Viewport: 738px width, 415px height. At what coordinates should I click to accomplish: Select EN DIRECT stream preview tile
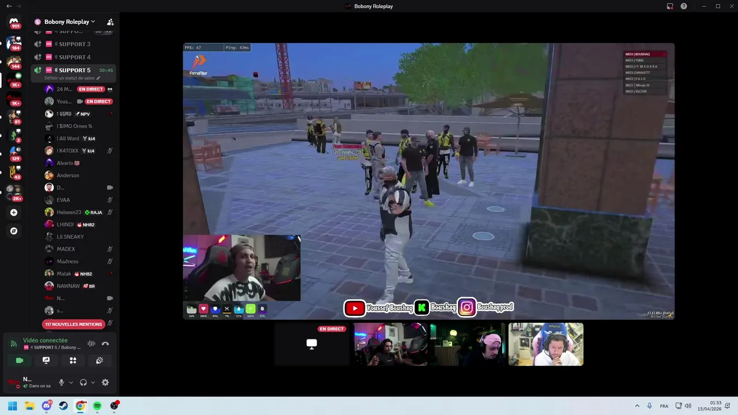[311, 344]
